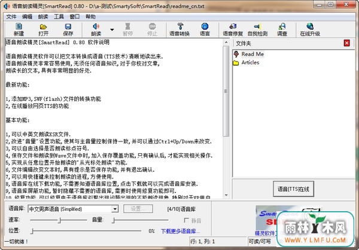This screenshot has width=359, height=250.
Task: Open the 语音库 voice library dropdown
Action: tap(115, 209)
